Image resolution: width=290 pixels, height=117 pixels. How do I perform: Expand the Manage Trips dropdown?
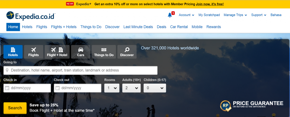235,15
